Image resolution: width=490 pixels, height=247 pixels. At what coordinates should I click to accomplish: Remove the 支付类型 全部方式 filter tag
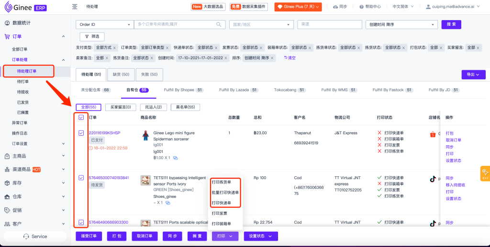[114, 48]
